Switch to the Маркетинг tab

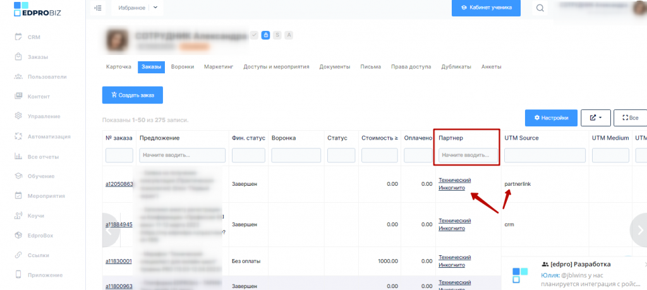pyautogui.click(x=219, y=67)
